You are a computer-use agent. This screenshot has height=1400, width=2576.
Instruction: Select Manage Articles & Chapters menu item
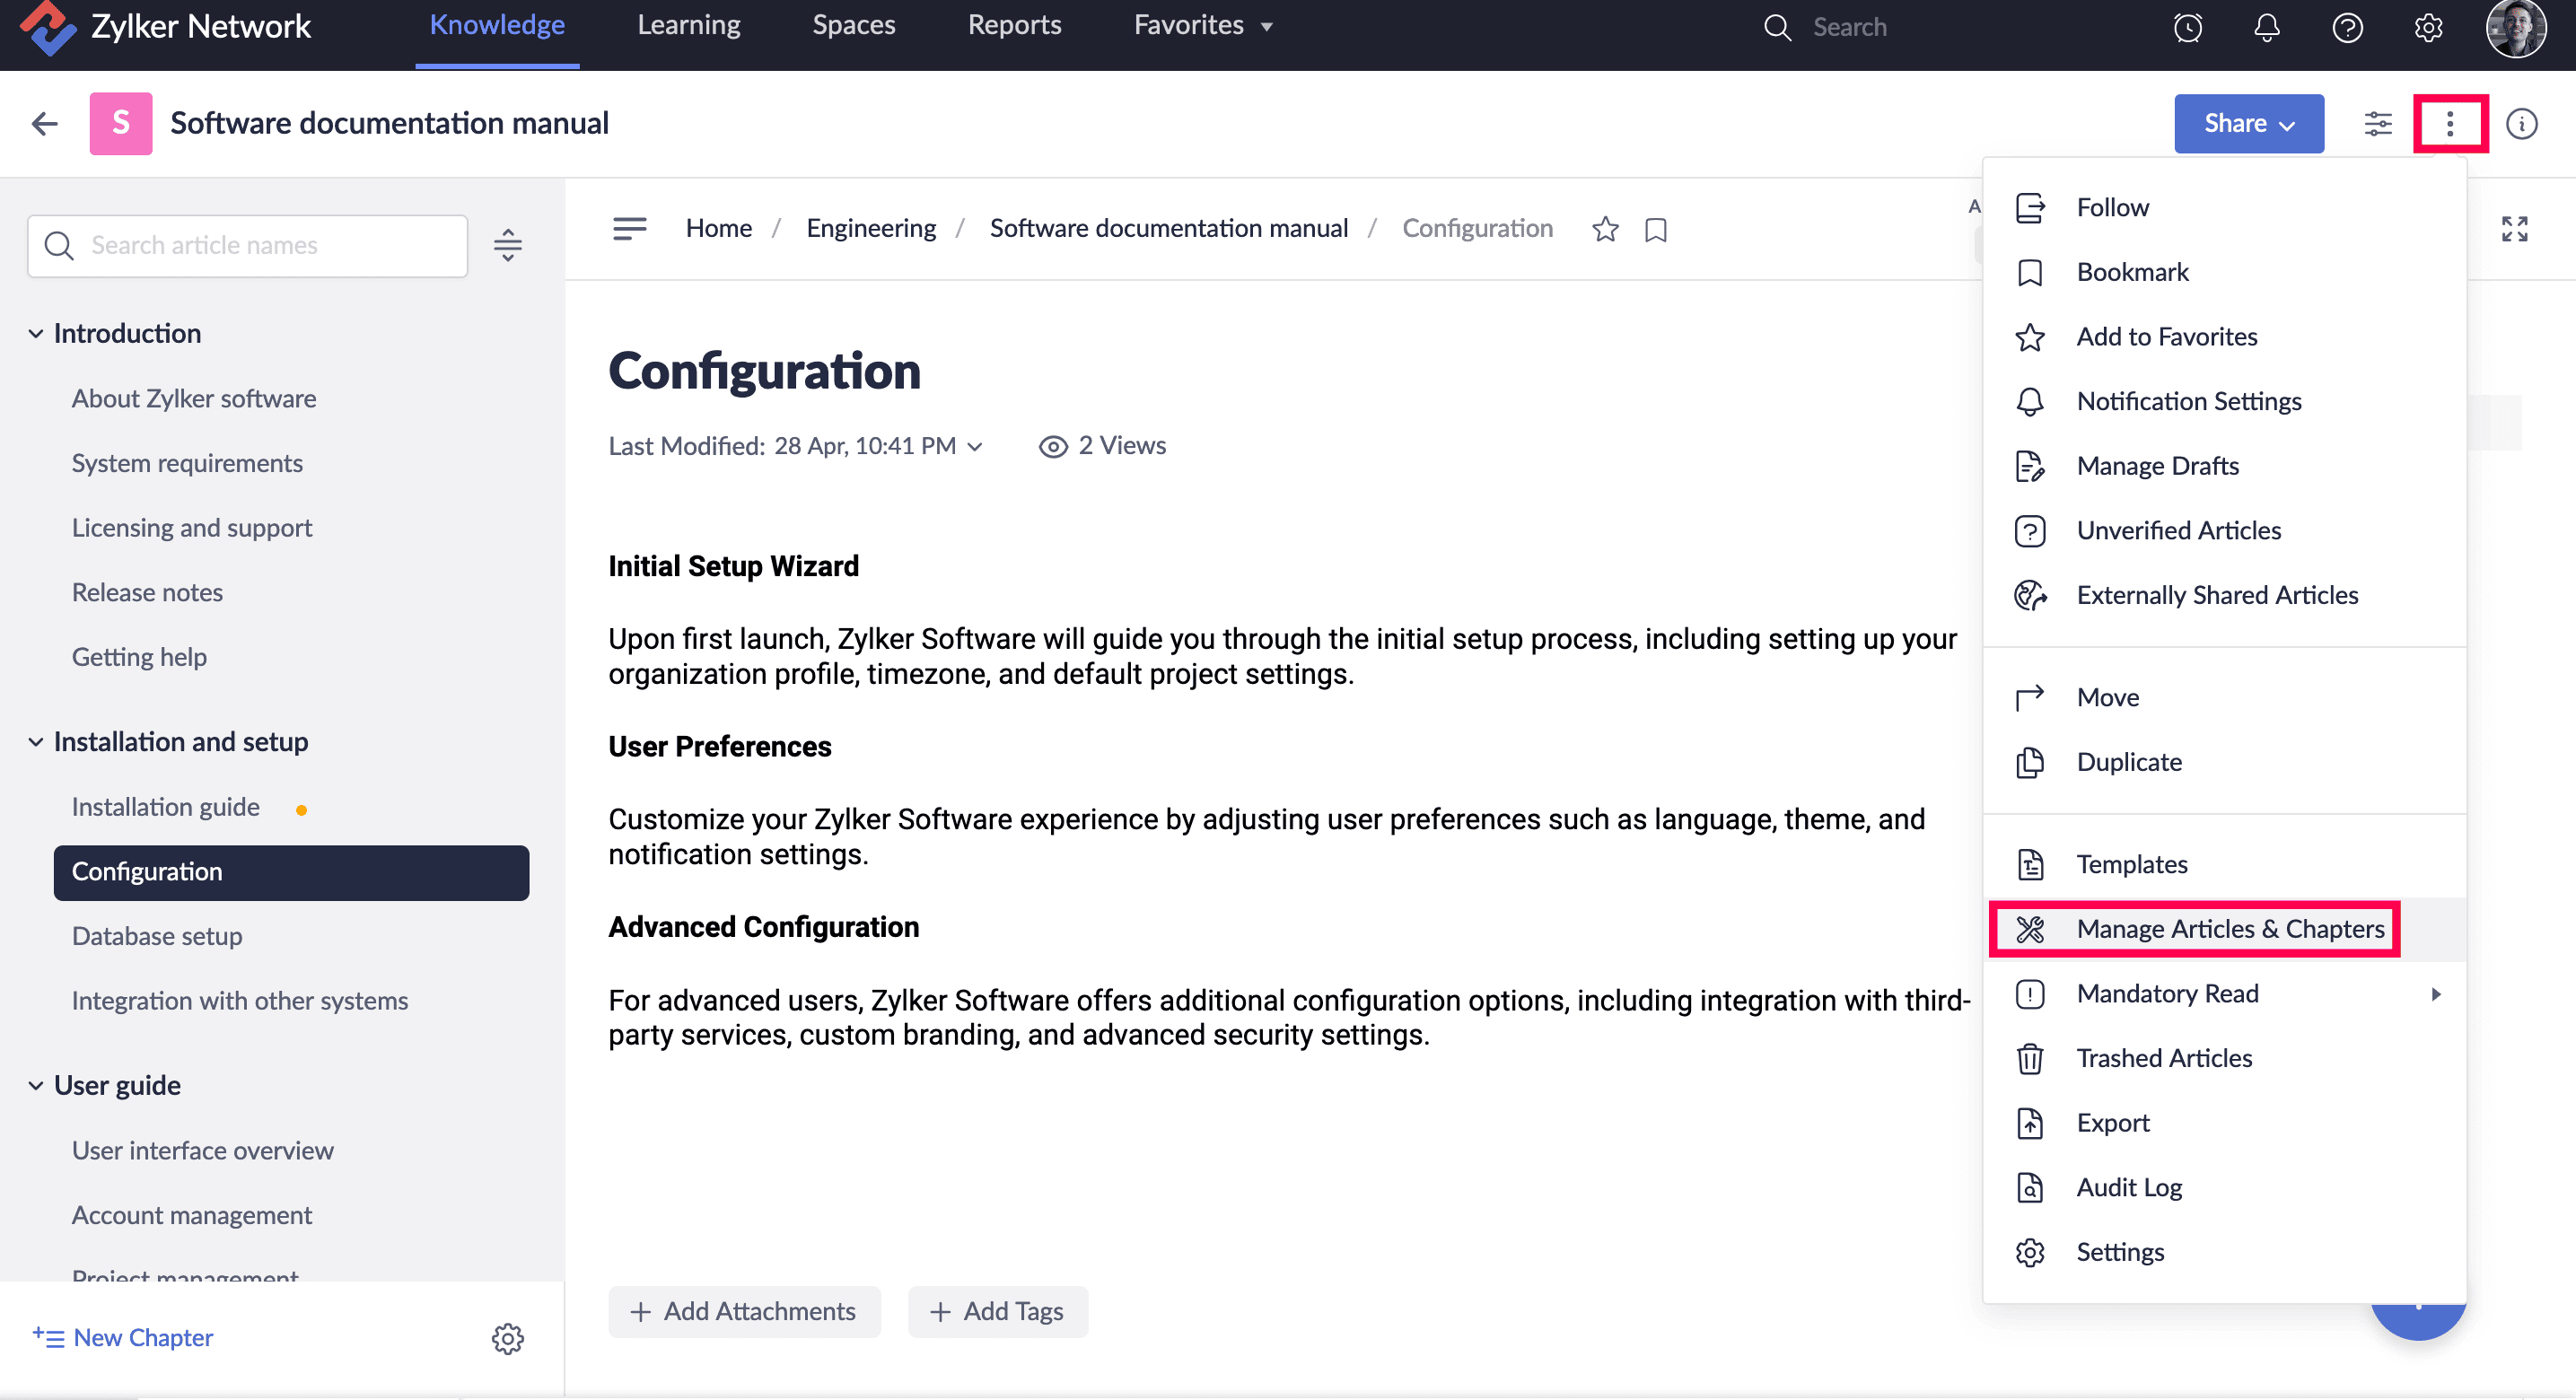(x=2230, y=929)
